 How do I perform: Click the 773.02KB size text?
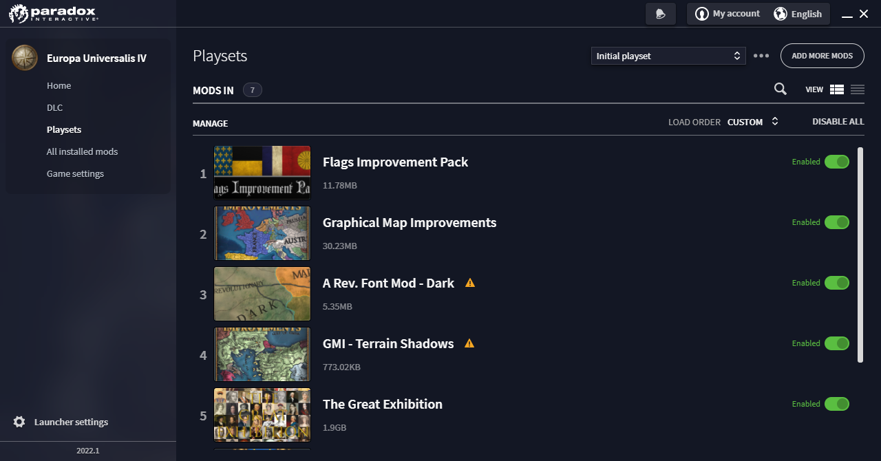pos(341,367)
